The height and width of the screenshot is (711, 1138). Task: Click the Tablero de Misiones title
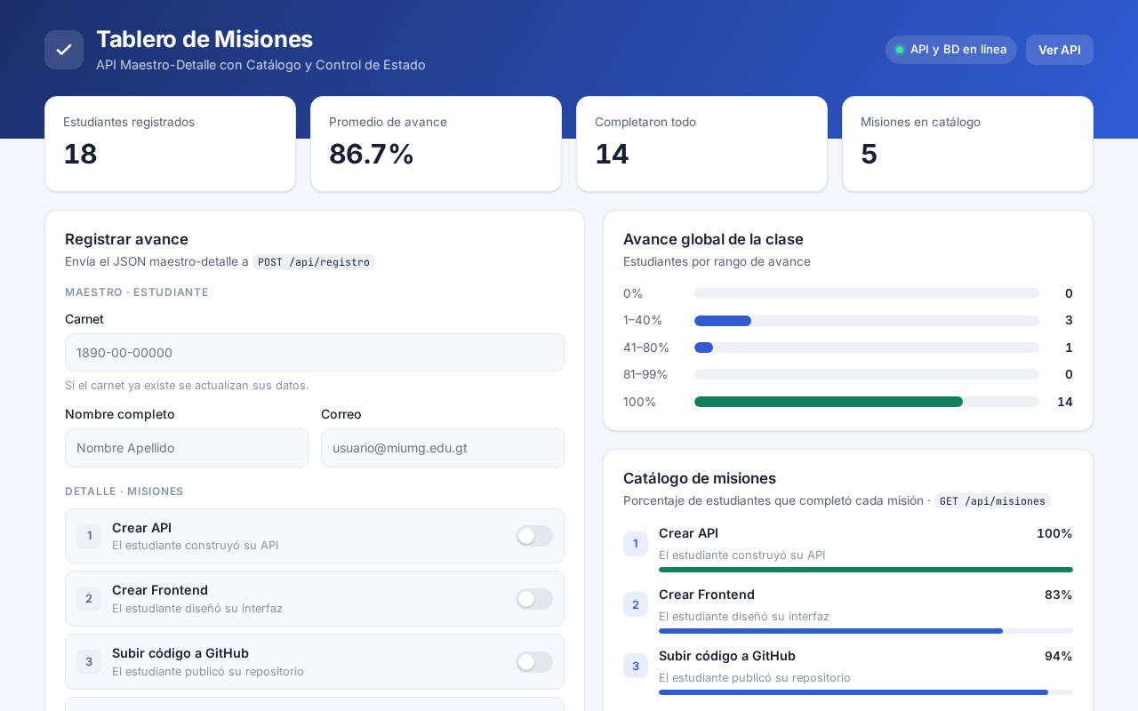tap(204, 39)
